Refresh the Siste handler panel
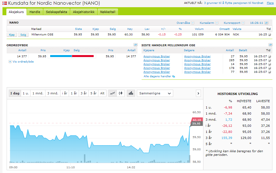This screenshot has height=173, width=276. (270, 45)
